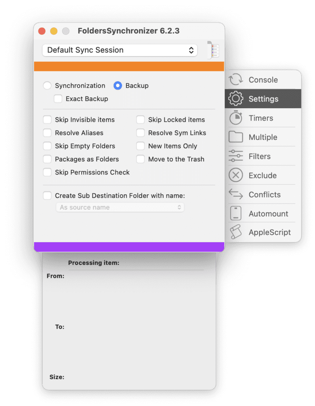Open the As source name dropdown
The image size is (315, 406).
pyautogui.click(x=120, y=207)
